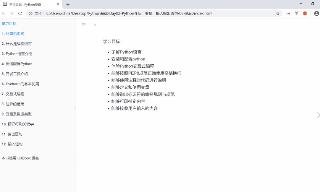The height and width of the screenshot is (192, 320).
Task: Click the browser back arrow
Action: click(3, 13)
